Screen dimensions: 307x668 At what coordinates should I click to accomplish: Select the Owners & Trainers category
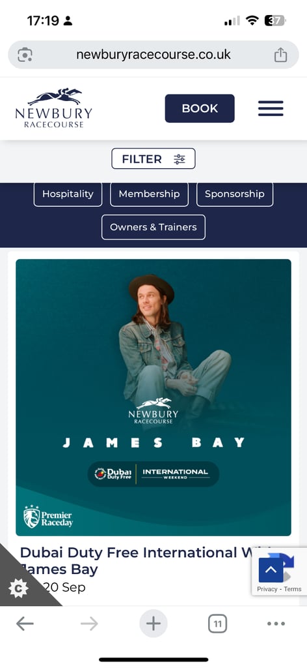click(x=153, y=227)
